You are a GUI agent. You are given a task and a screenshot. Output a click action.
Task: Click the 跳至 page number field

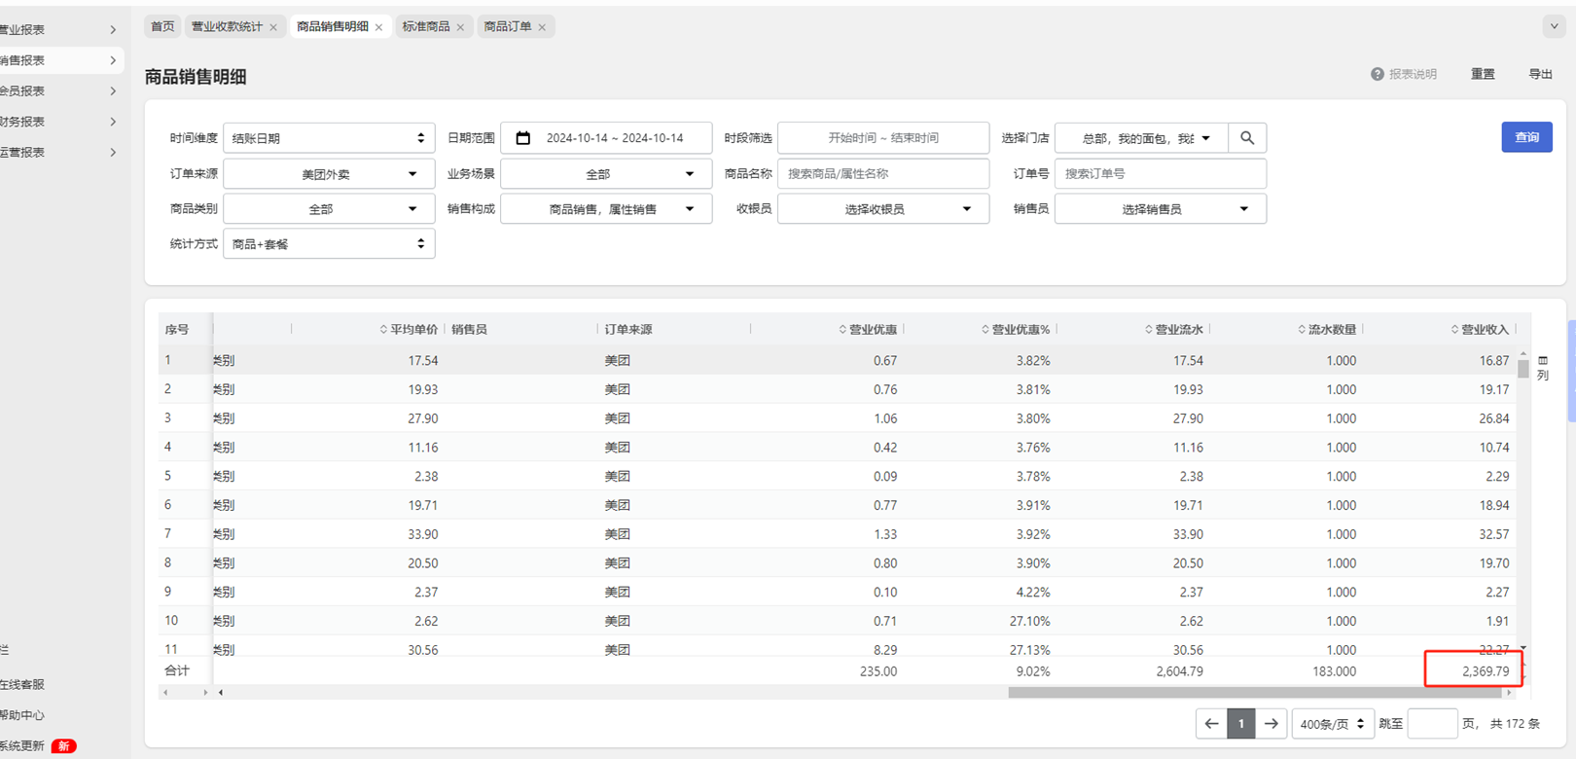[x=1432, y=724]
